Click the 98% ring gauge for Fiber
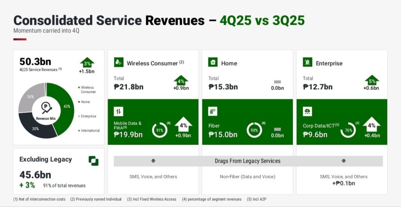This screenshot has height=207, width=401. point(254,130)
